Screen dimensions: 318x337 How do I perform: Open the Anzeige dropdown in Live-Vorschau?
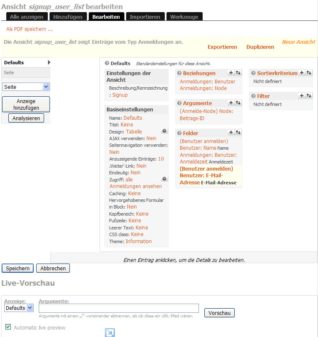coord(19,308)
